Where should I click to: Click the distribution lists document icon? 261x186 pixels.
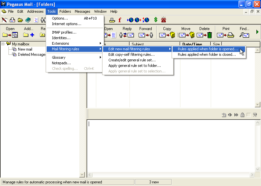[x=36, y=20]
